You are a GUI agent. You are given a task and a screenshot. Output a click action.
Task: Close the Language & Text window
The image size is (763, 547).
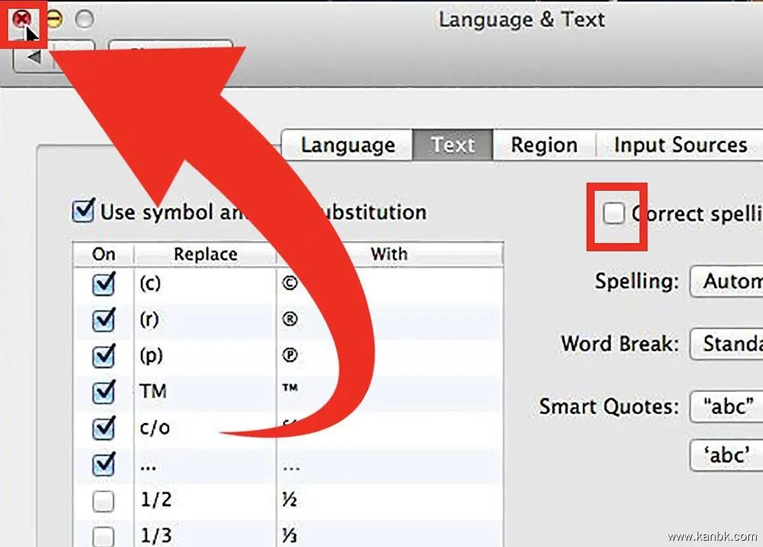22,20
